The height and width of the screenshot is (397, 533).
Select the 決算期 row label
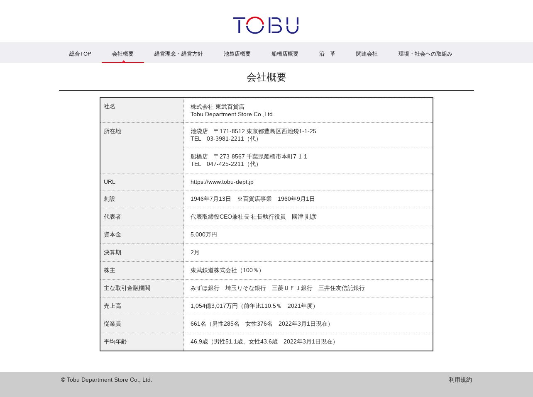coord(112,252)
